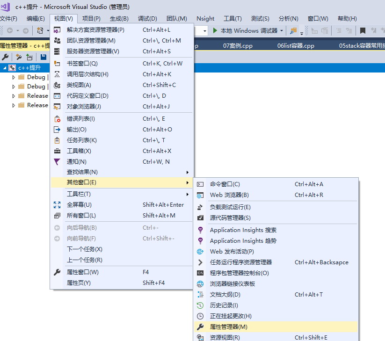Click the code definition window (代码定义窗口) icon
The height and width of the screenshot is (341, 385).
[x=57, y=96]
